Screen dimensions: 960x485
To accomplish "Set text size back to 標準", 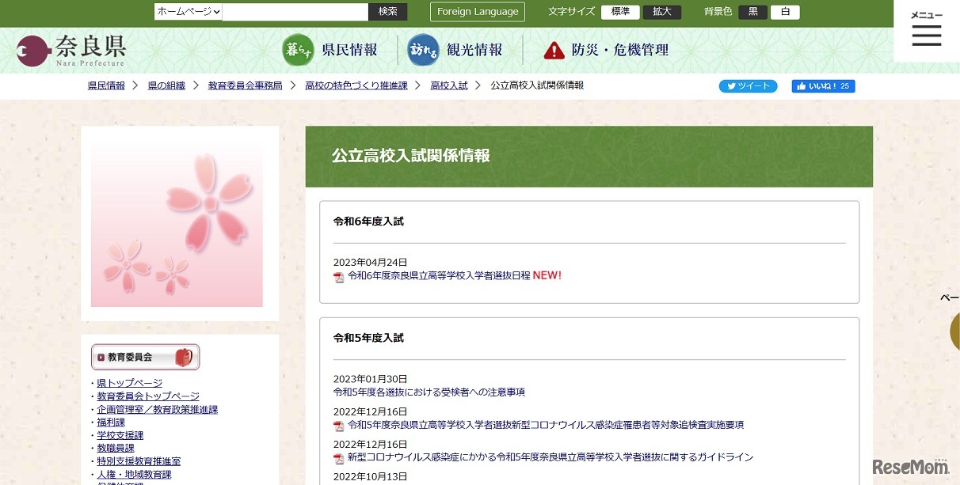I will pos(620,12).
